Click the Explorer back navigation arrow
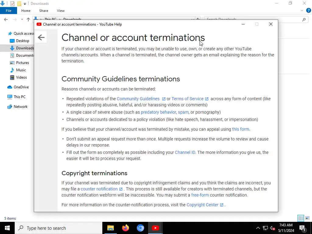The image size is (312, 234). click(6, 19)
